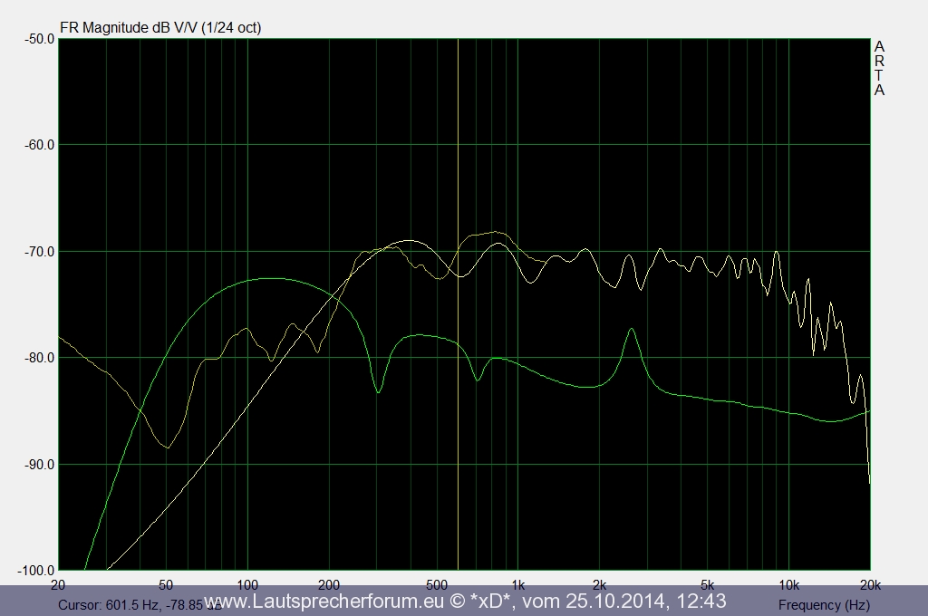This screenshot has width=928, height=616.
Task: Click the -90.0 label on the Y axis
Action: tap(39, 464)
